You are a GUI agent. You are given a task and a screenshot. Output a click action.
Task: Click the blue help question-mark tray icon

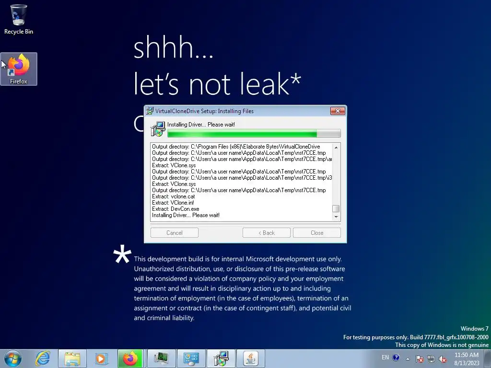tap(396, 357)
